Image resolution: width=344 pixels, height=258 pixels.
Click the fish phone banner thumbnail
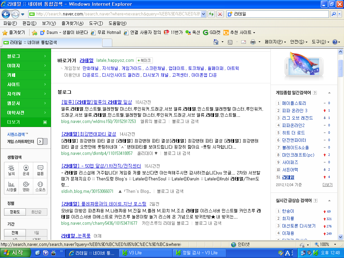coord(304,66)
